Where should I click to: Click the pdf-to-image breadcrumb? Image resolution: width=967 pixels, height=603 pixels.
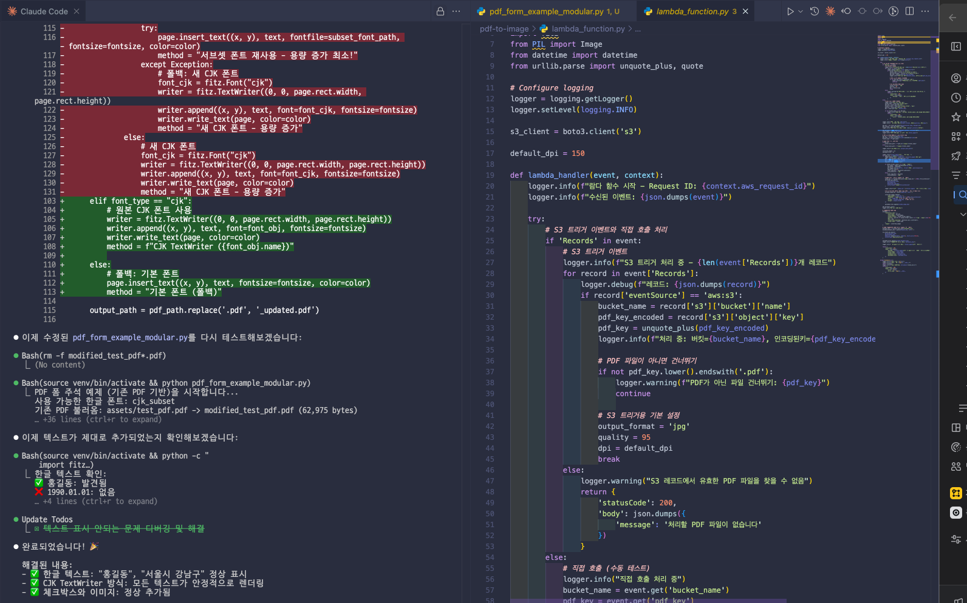504,29
